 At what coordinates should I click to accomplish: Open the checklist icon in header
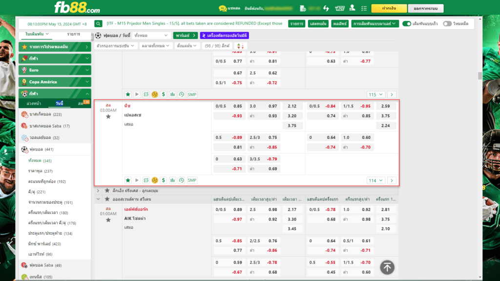[x=364, y=8]
